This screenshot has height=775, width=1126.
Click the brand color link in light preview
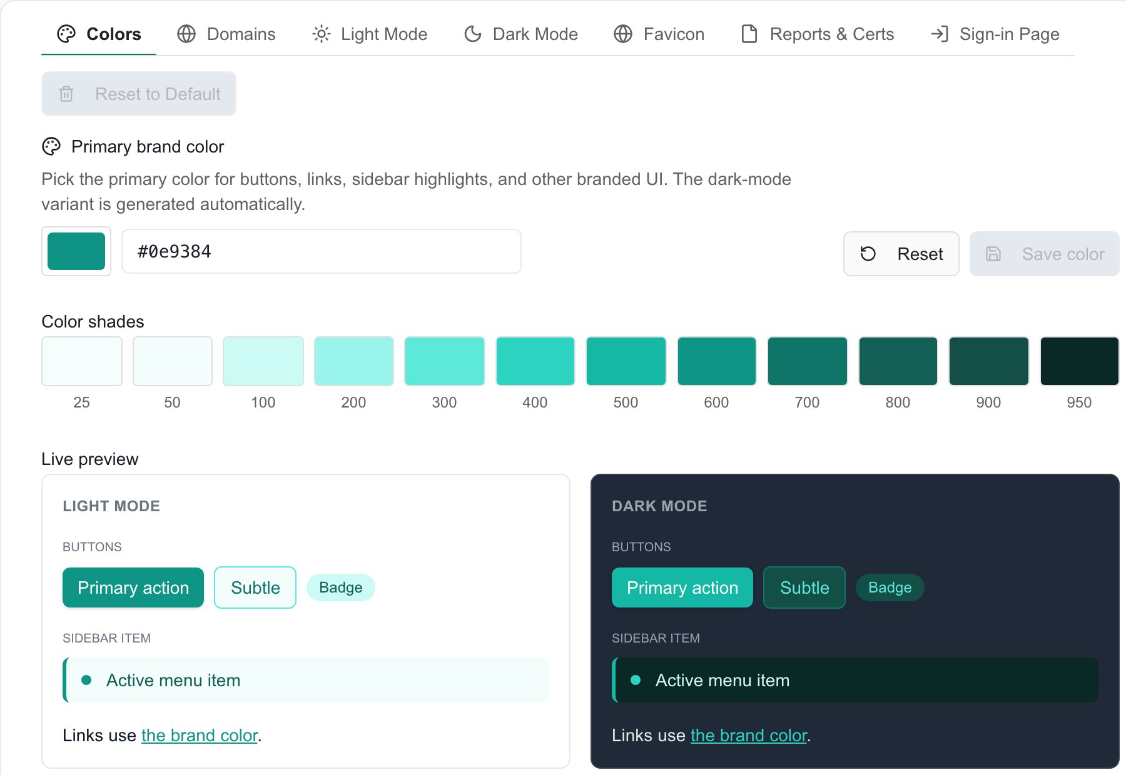[200, 736]
